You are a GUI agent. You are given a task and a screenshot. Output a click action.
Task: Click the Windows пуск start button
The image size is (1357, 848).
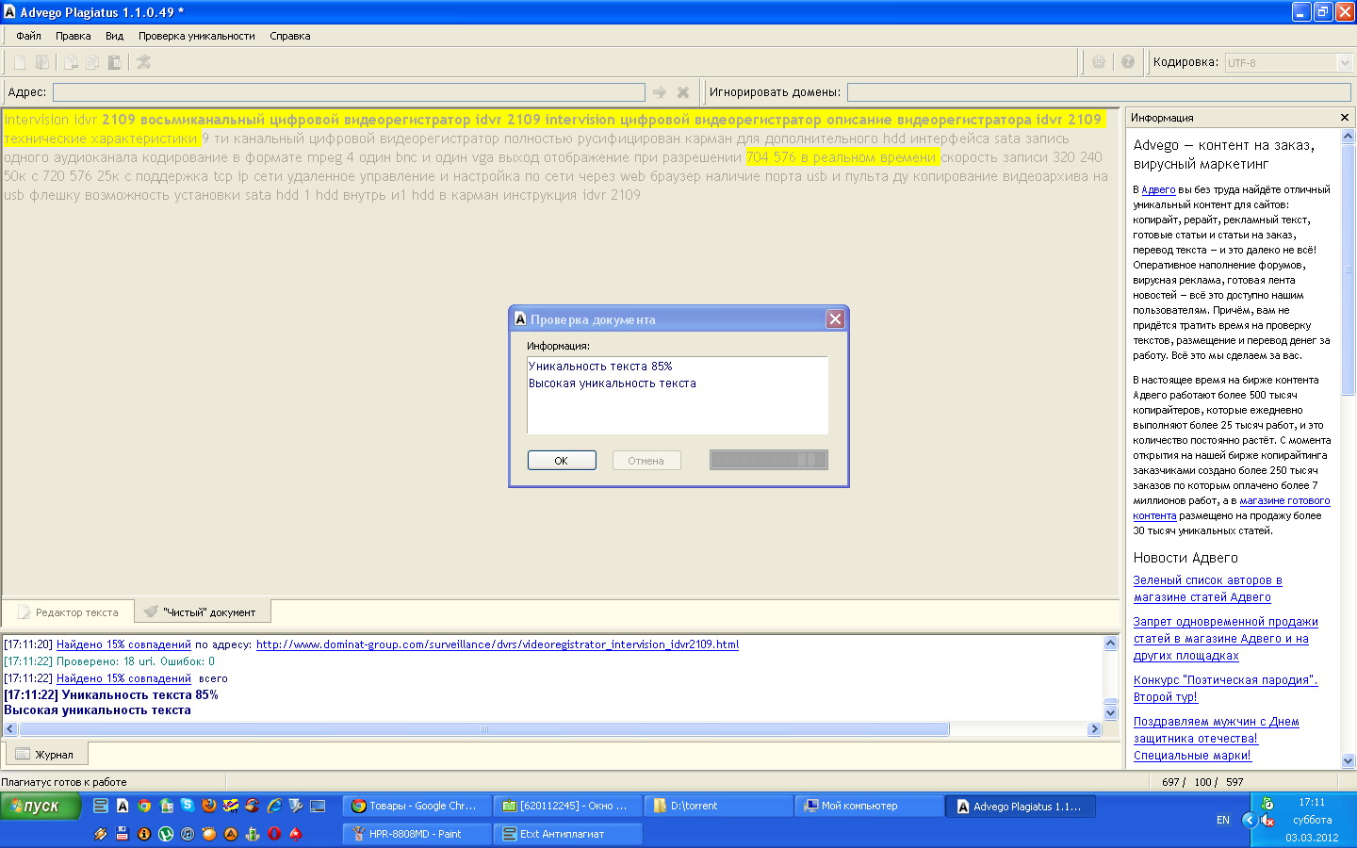pyautogui.click(x=40, y=807)
